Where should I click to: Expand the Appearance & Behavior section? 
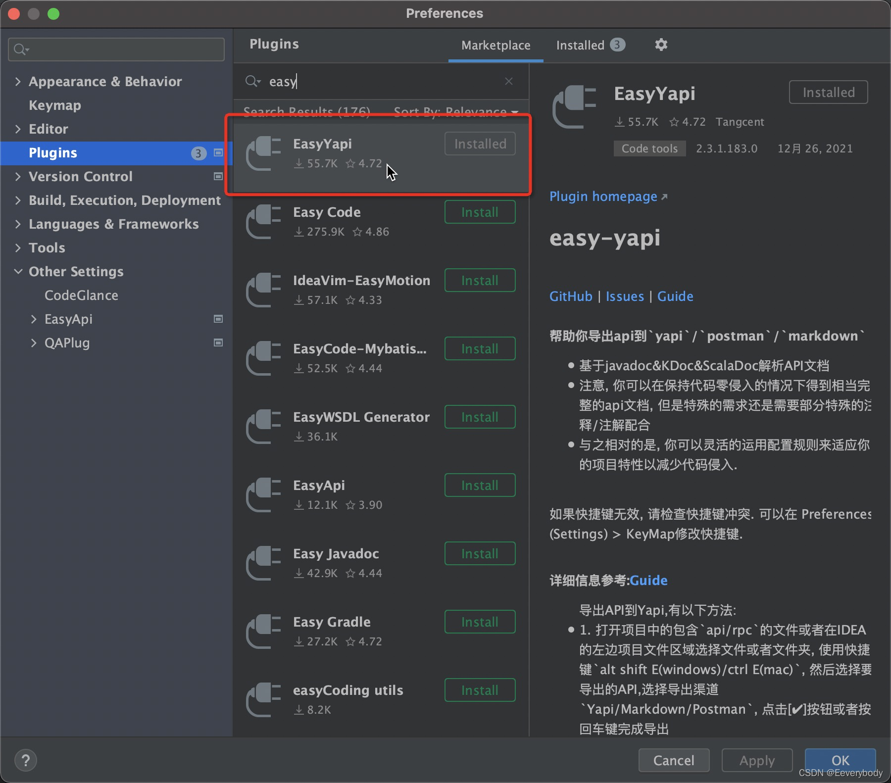click(17, 81)
